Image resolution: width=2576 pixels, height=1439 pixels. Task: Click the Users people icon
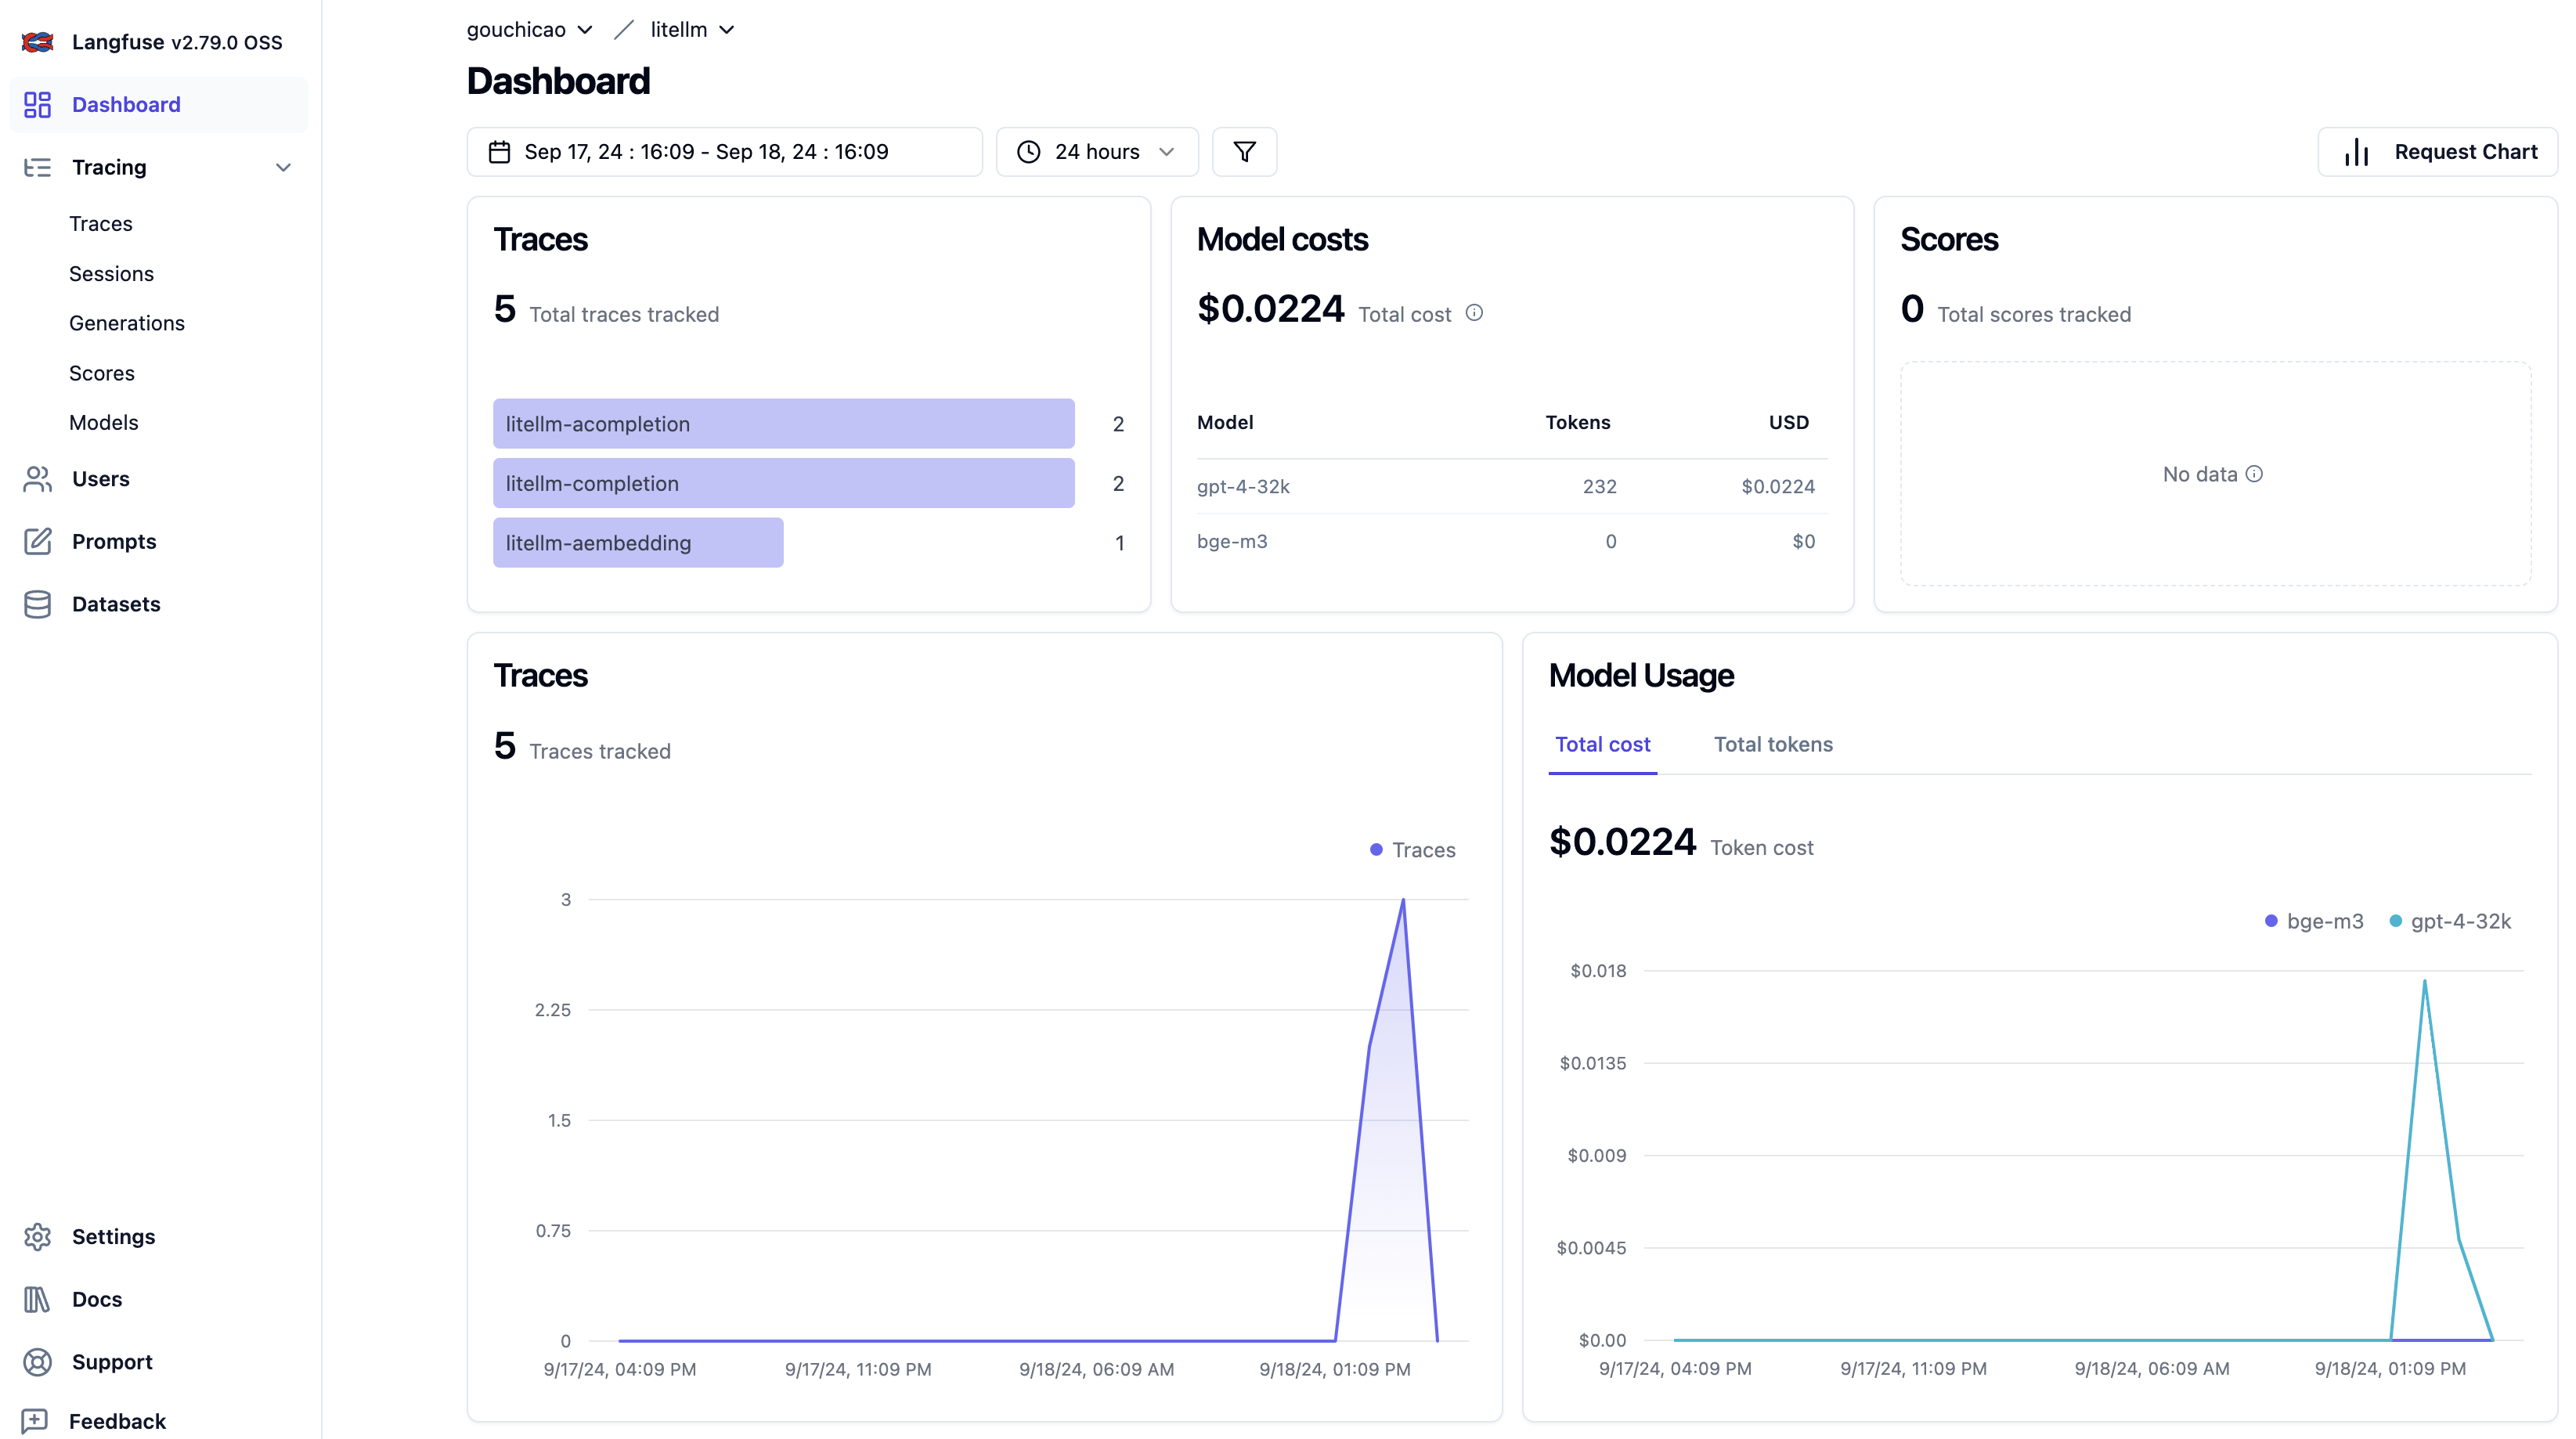click(x=37, y=479)
